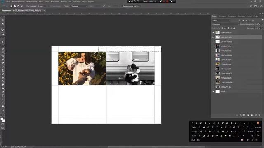
Task: Click Subtract from selection icon in options bar
Action: 18,6
